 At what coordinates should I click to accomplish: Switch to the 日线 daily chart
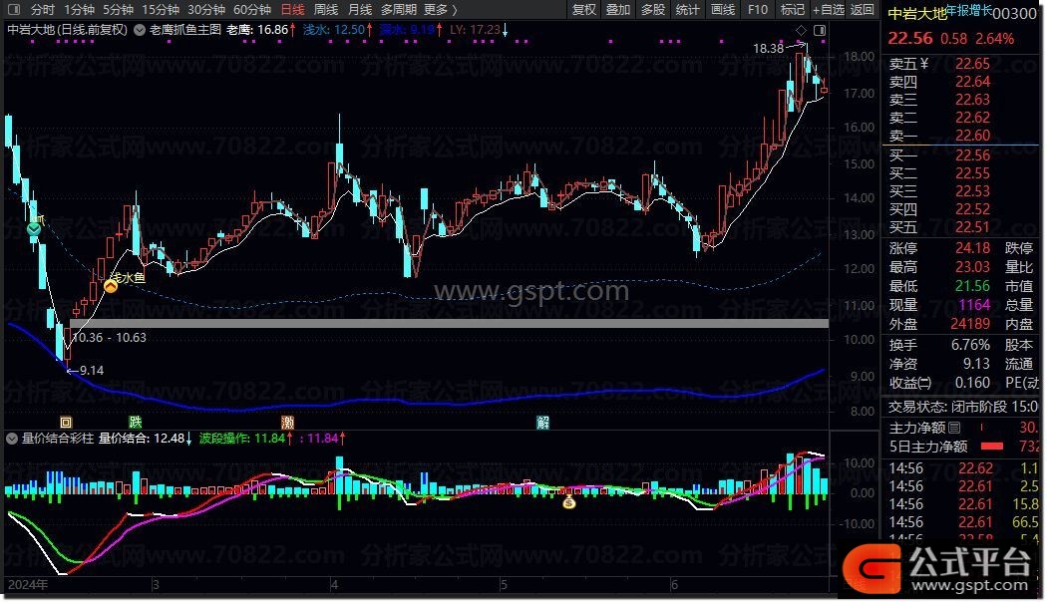click(x=292, y=10)
